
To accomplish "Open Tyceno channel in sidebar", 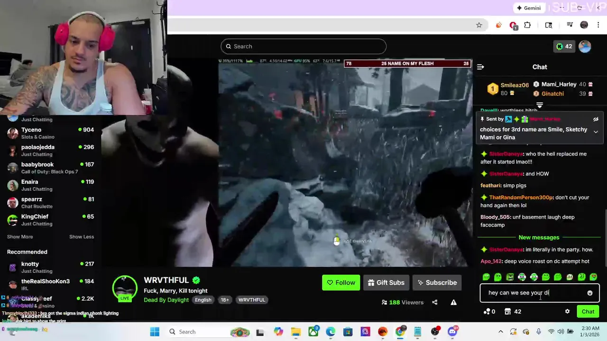I will coord(50,134).
